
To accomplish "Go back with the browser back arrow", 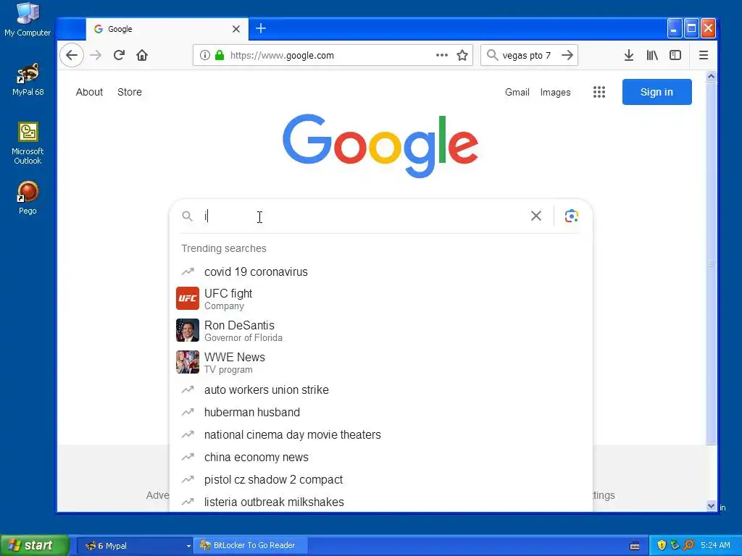I will click(72, 55).
